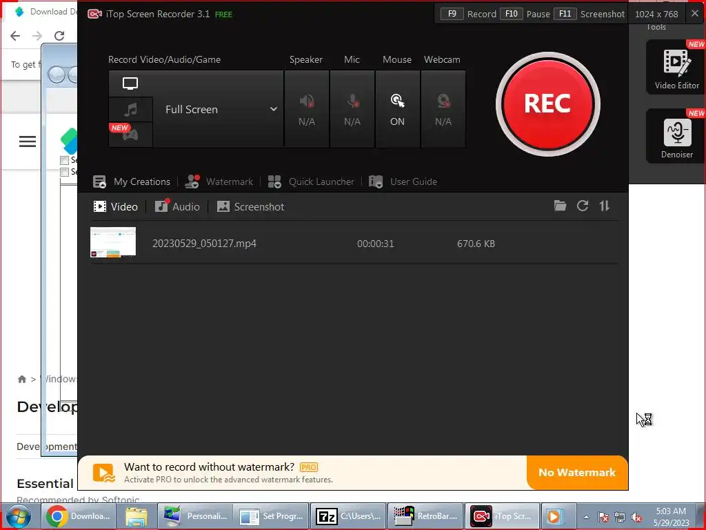This screenshot has height=530, width=706.
Task: Open My Creations section
Action: point(132,181)
